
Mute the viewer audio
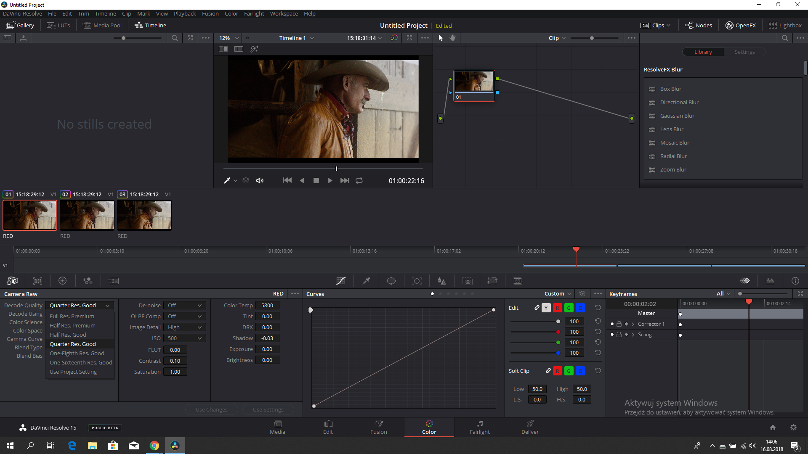(260, 180)
